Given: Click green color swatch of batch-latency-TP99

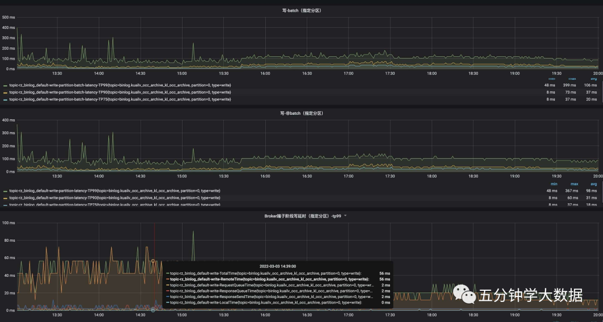Looking at the screenshot, I should click(6, 85).
